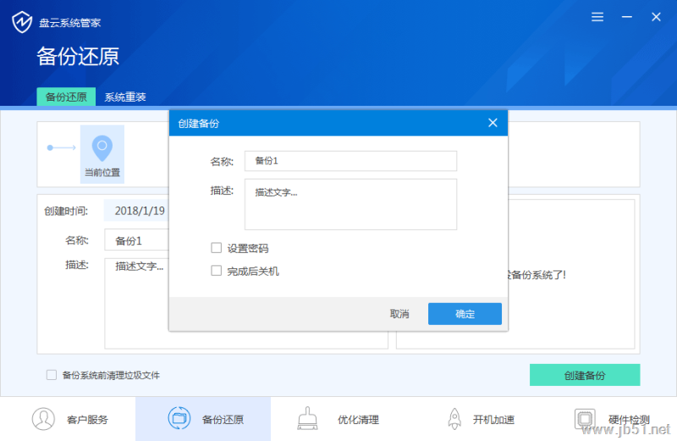This screenshot has width=677, height=441.
Task: Select the 优化清理 label in bottom bar
Action: click(x=358, y=419)
